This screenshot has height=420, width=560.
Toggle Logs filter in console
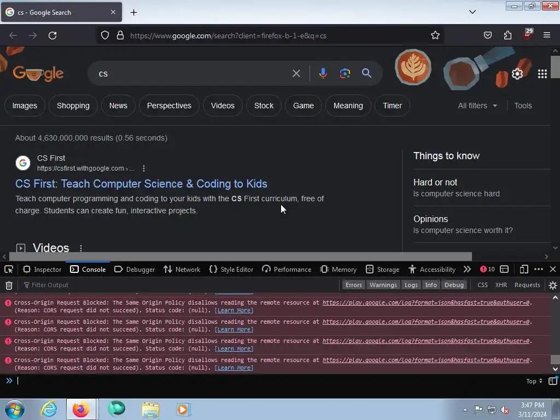pos(411,285)
